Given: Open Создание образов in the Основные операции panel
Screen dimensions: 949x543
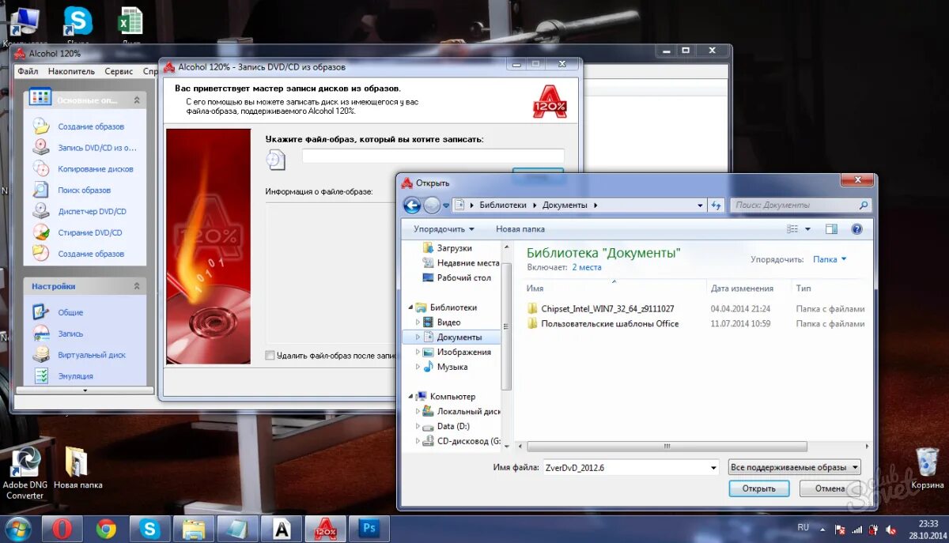Looking at the screenshot, I should pyautogui.click(x=91, y=126).
